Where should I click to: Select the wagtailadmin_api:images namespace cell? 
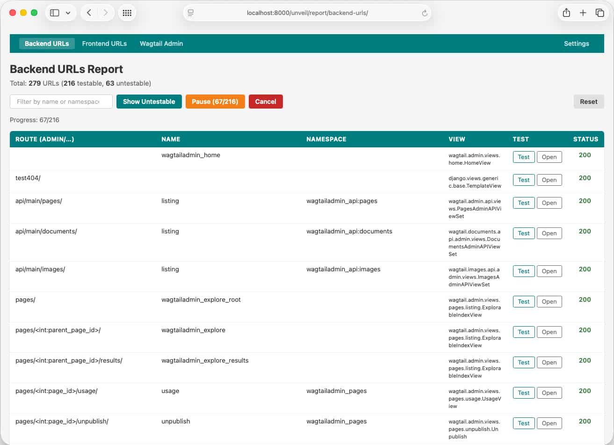[343, 269]
